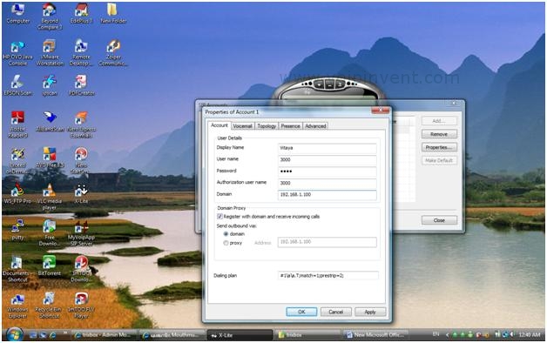The height and width of the screenshot is (343, 547).
Task: Select the Account tab
Action: (x=219, y=125)
